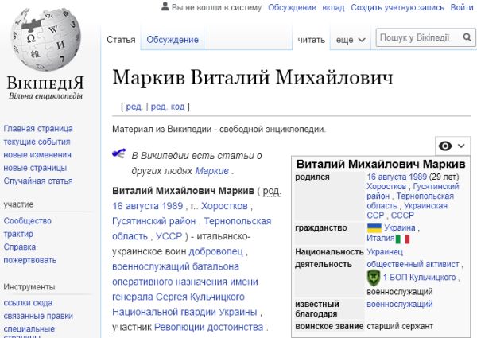
Task: Click the 'ред. код' edit link
Action: (168, 107)
